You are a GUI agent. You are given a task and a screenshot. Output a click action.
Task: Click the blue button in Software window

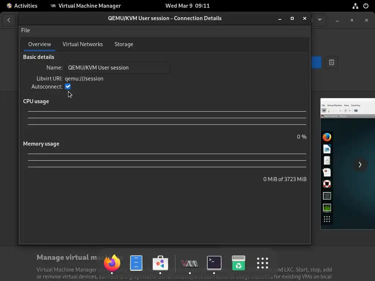click(316, 62)
